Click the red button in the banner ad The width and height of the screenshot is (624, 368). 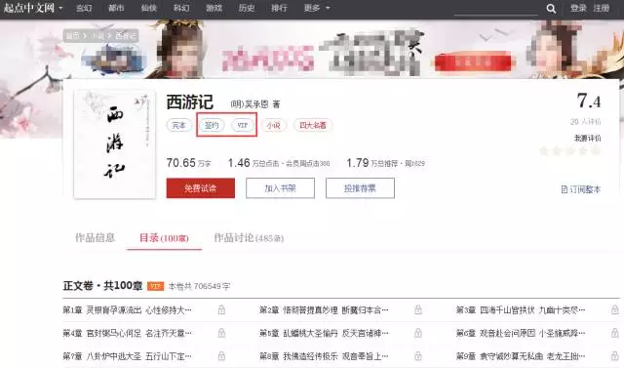coord(473,61)
